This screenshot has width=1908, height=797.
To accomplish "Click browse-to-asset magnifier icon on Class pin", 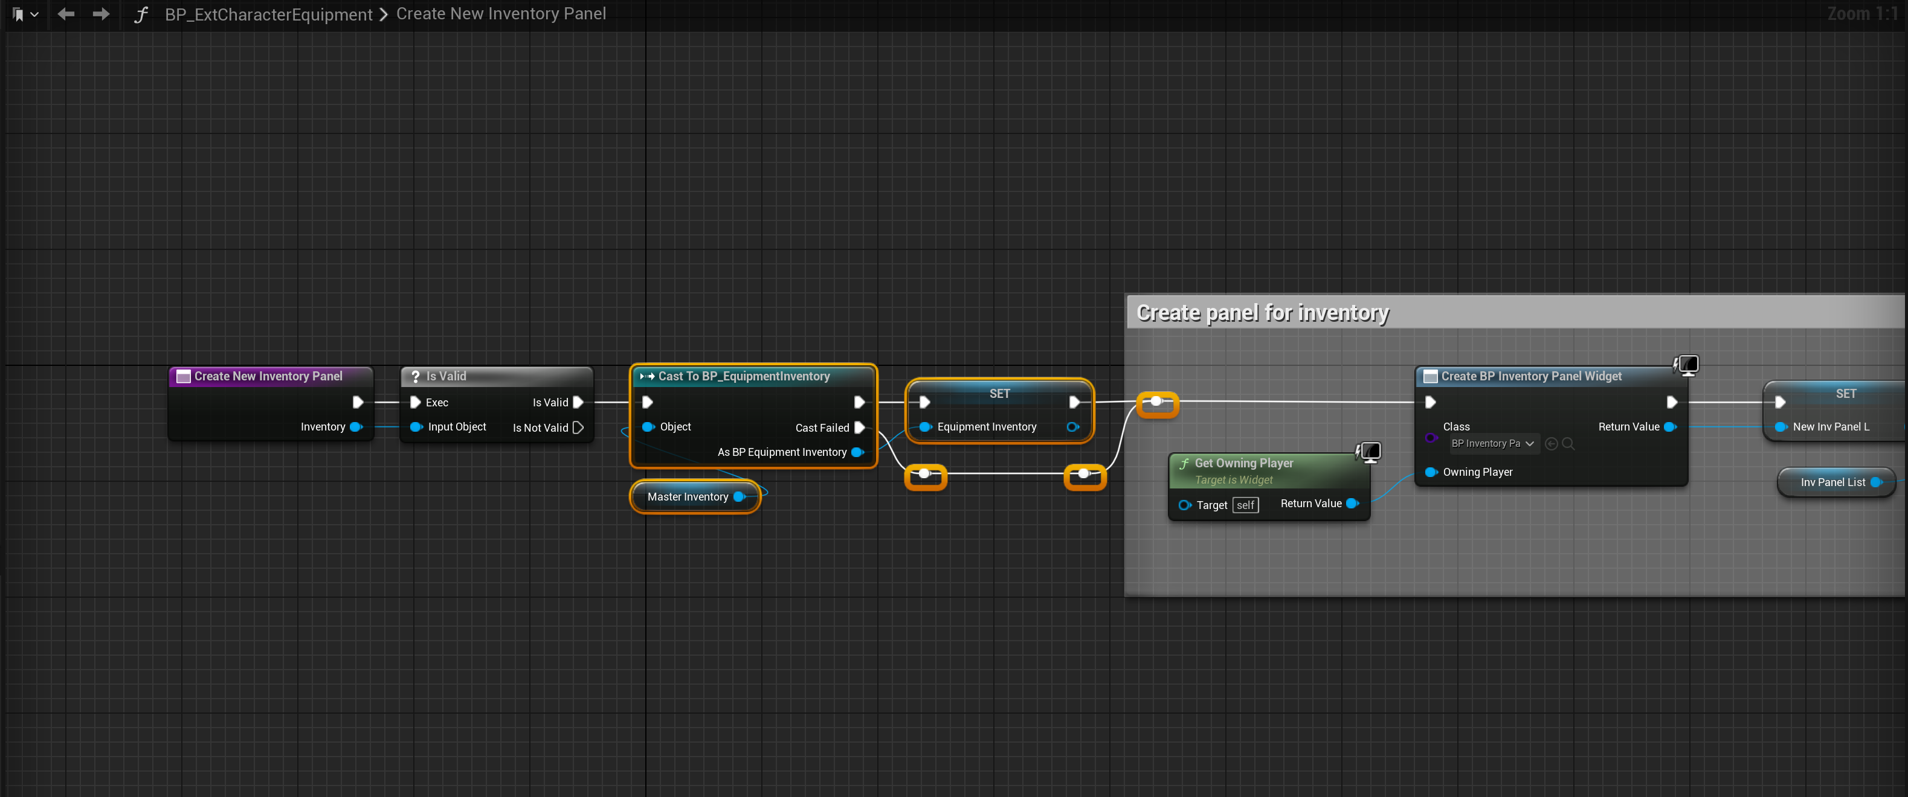I will click(1568, 443).
